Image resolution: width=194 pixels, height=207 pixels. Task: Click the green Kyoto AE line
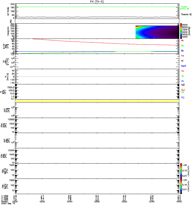pyautogui.click(x=97, y=7)
